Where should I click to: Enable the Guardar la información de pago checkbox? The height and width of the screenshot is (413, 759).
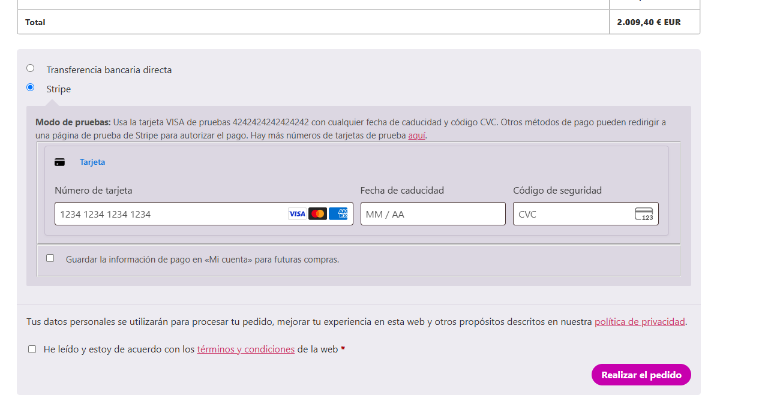coord(50,258)
